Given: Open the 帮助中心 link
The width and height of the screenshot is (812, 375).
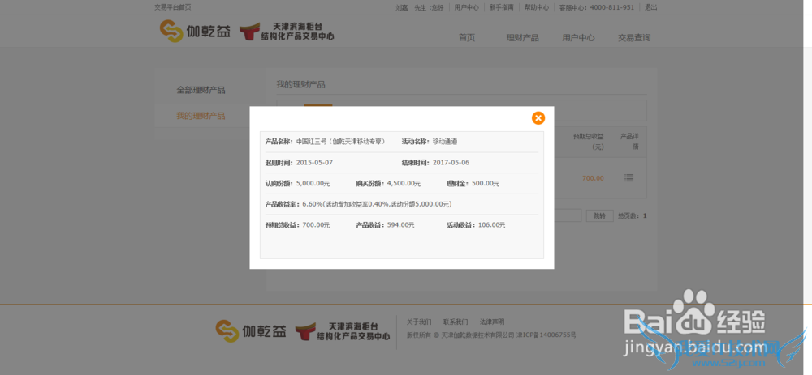Looking at the screenshot, I should (536, 7).
